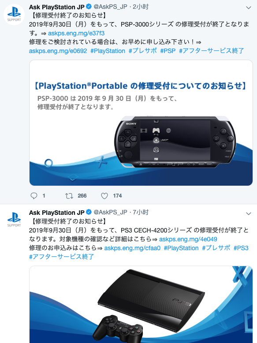This screenshot has width=257, height=343.
Task: Expand the second tweet's options chevron
Action: click(249, 213)
